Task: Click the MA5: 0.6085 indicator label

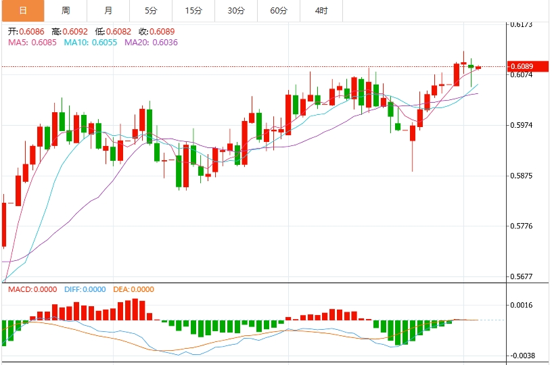Action: (x=32, y=43)
